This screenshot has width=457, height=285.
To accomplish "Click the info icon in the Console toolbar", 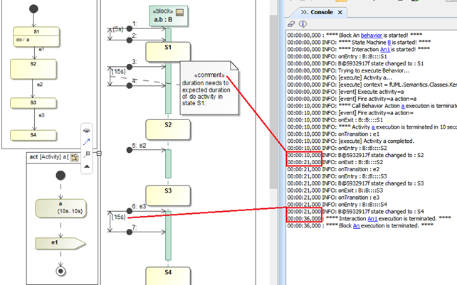I will pos(302,25).
